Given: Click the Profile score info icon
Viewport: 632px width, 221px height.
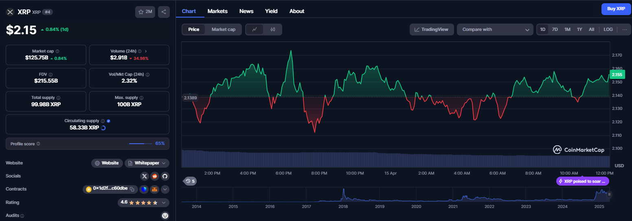Looking at the screenshot, I should click(x=38, y=144).
